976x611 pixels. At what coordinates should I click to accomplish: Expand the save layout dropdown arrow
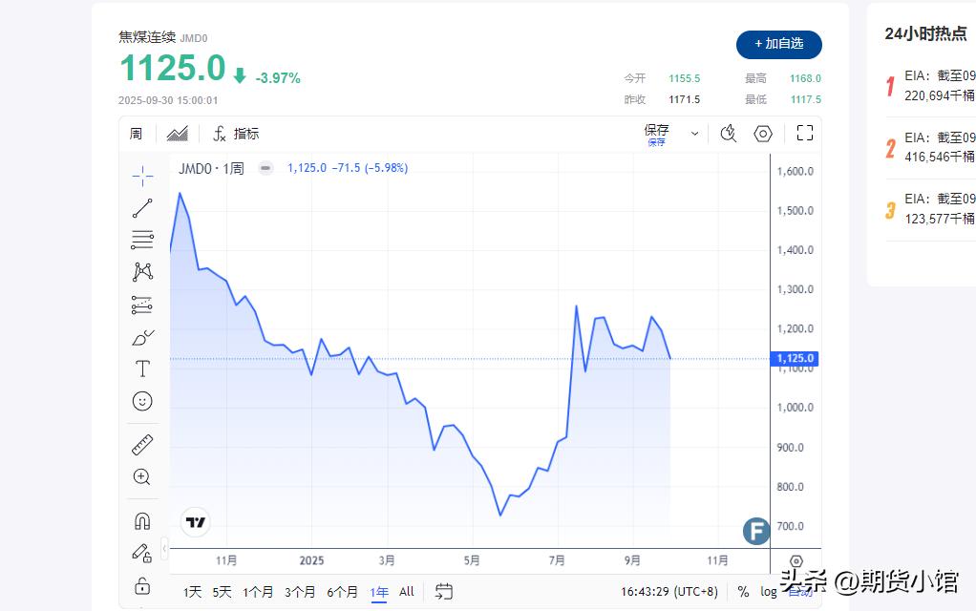694,134
